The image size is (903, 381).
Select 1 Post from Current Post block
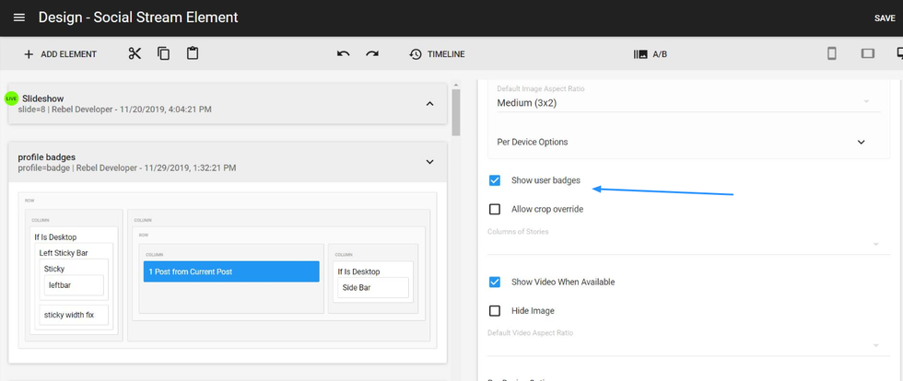click(x=231, y=271)
